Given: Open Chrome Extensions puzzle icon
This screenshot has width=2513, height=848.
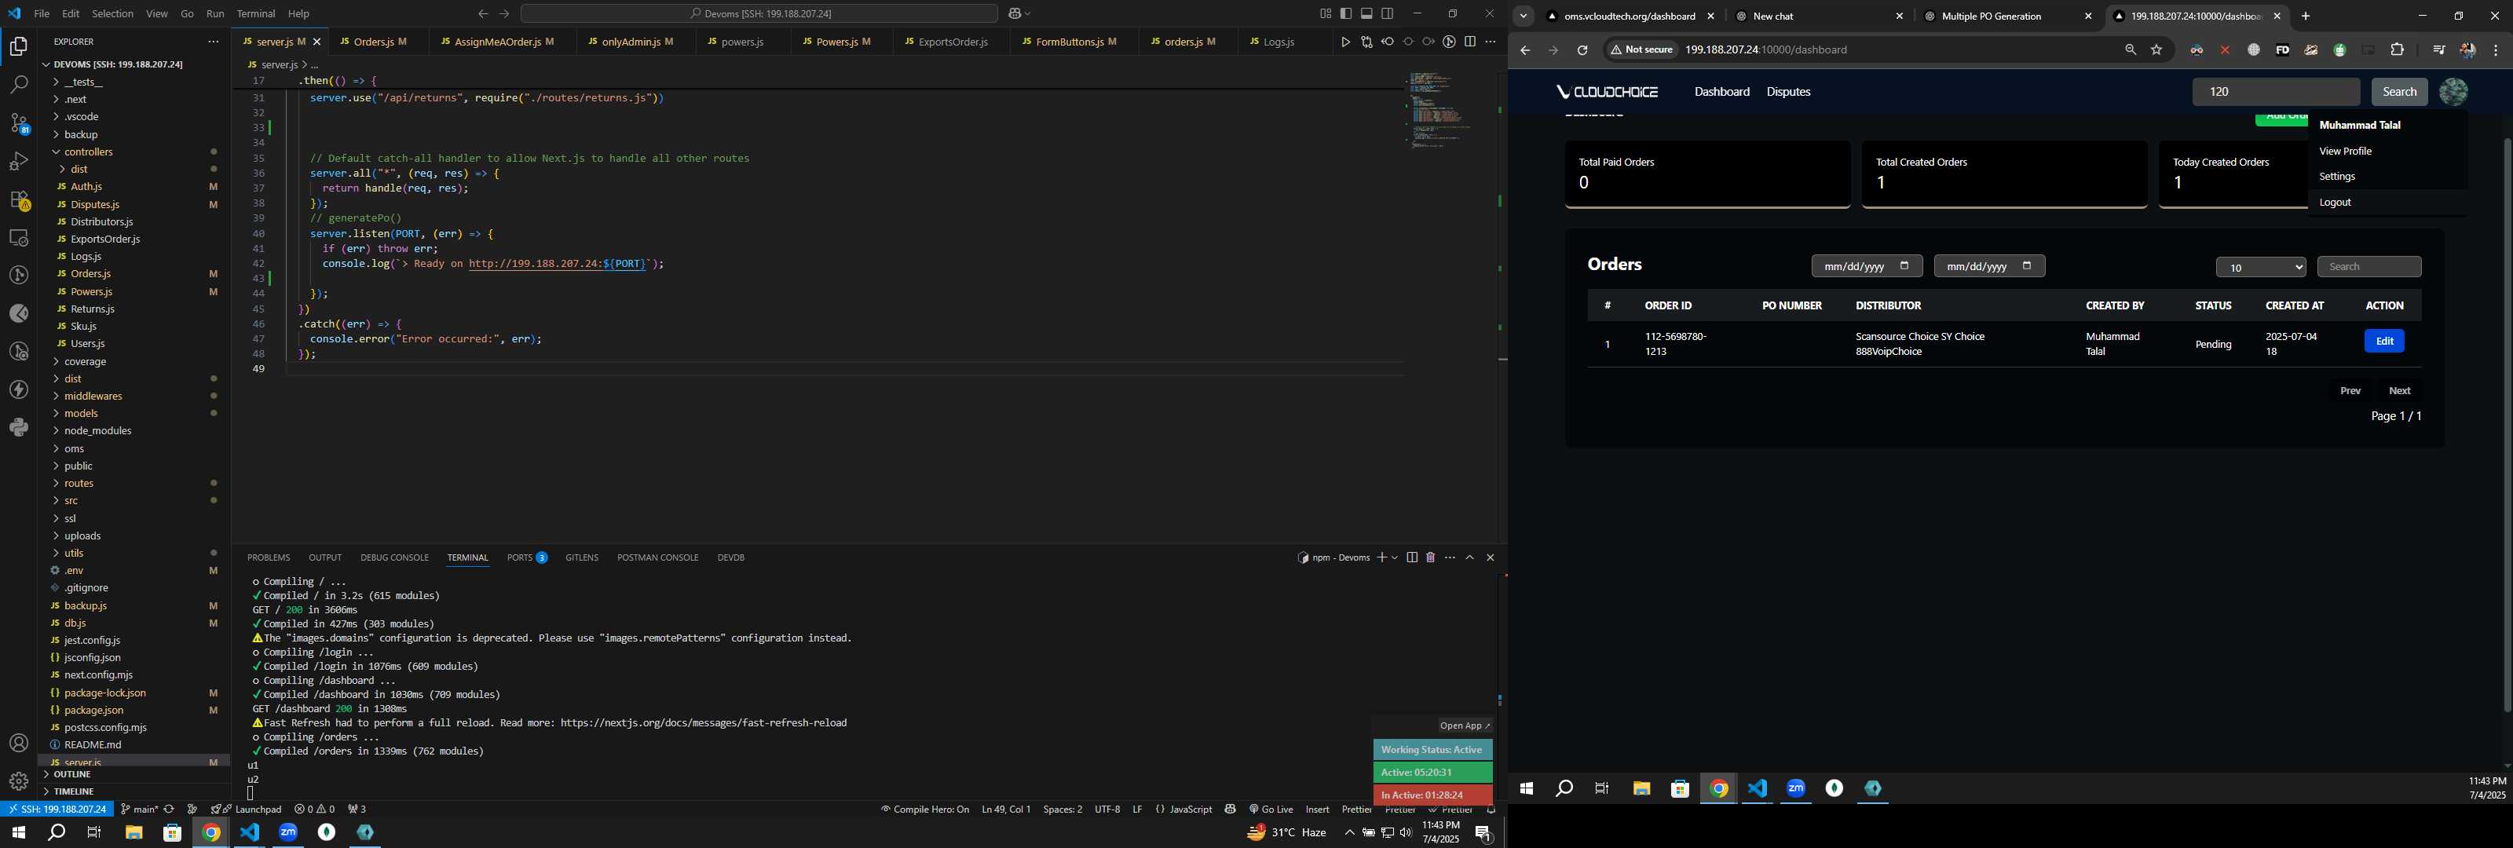Looking at the screenshot, I should point(2398,49).
